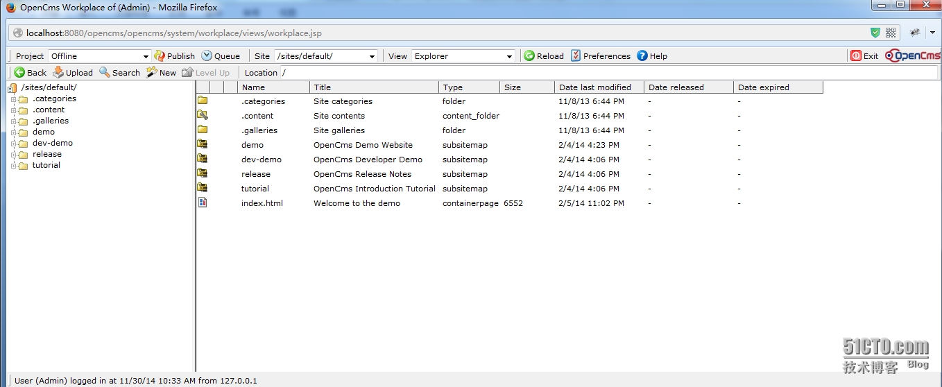Click the .categories folder icon in file list
Screen dimensions: 942x387
tap(203, 101)
